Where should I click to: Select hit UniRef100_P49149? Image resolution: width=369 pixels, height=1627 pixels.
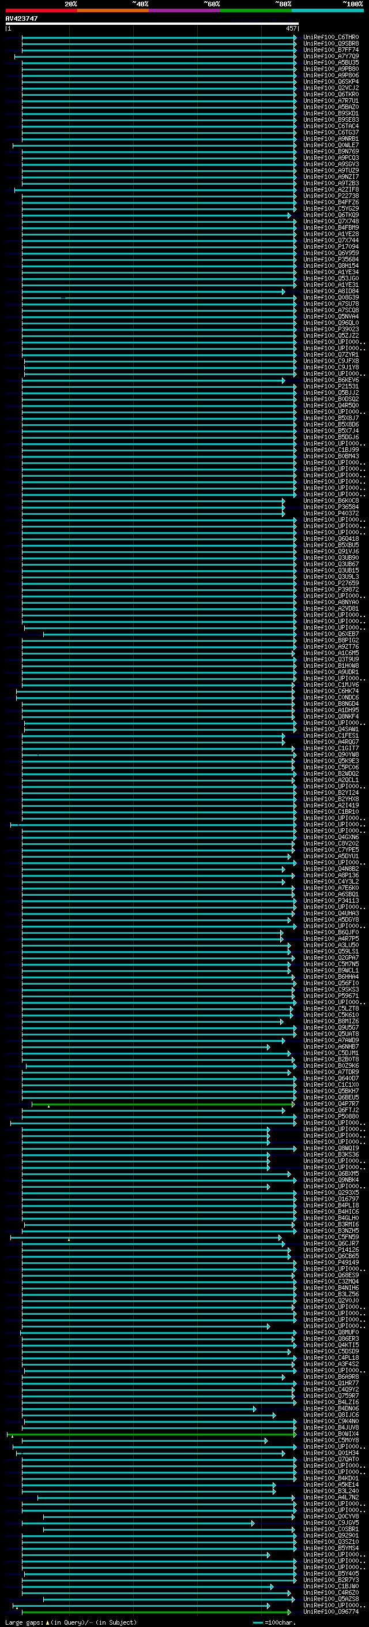click(x=330, y=1263)
